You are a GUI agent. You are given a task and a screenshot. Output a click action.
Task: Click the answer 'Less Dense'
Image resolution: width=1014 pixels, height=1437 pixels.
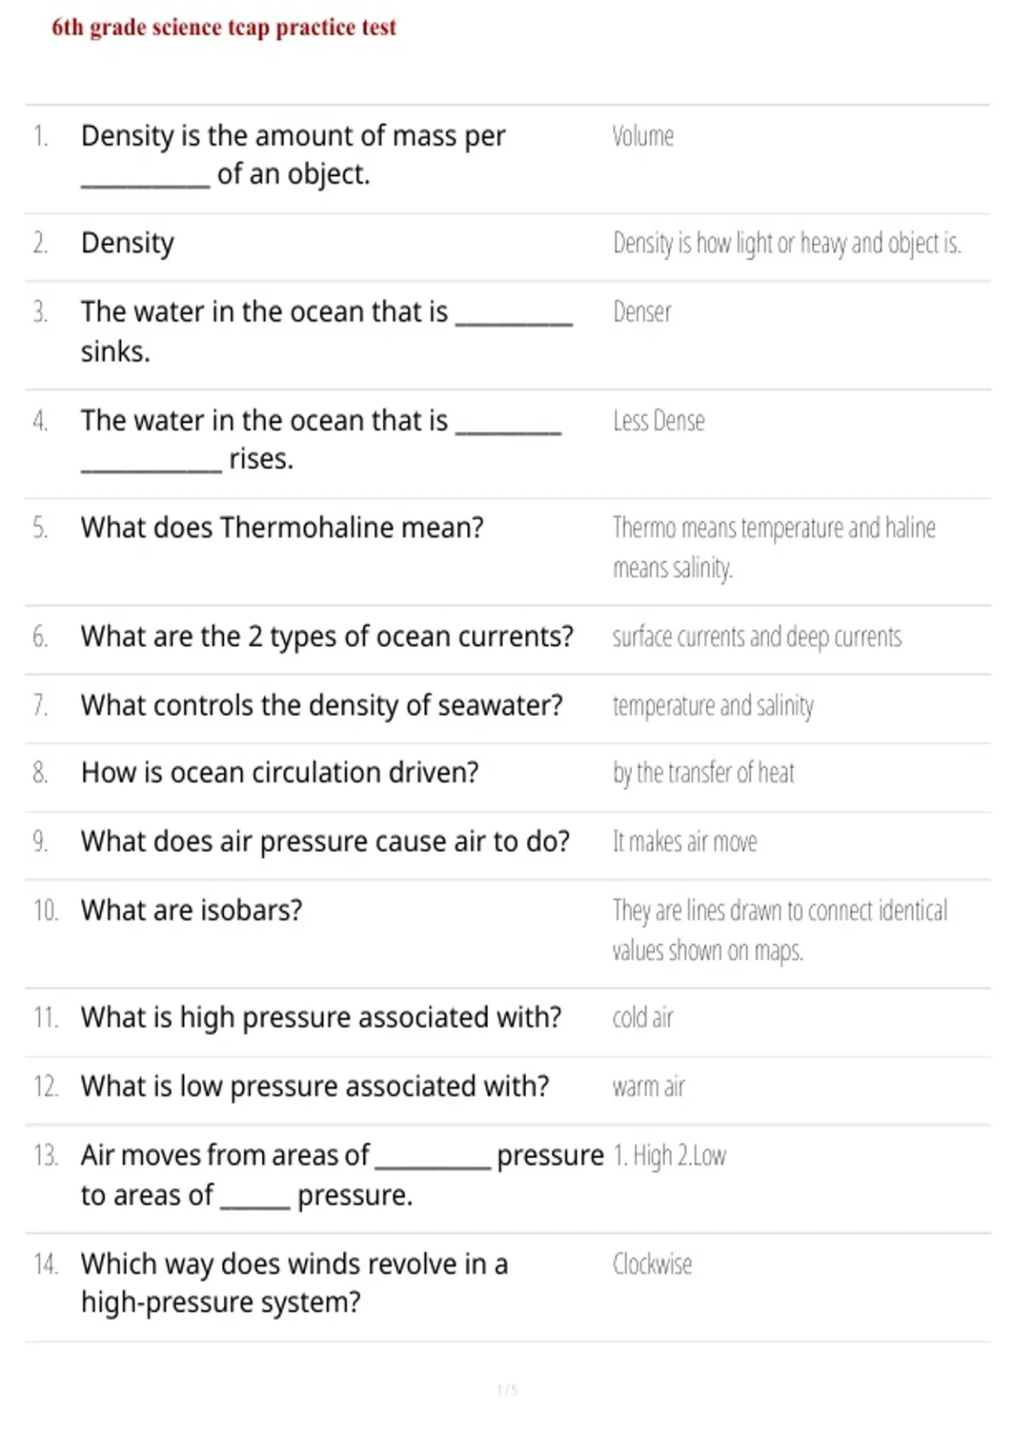[659, 420]
